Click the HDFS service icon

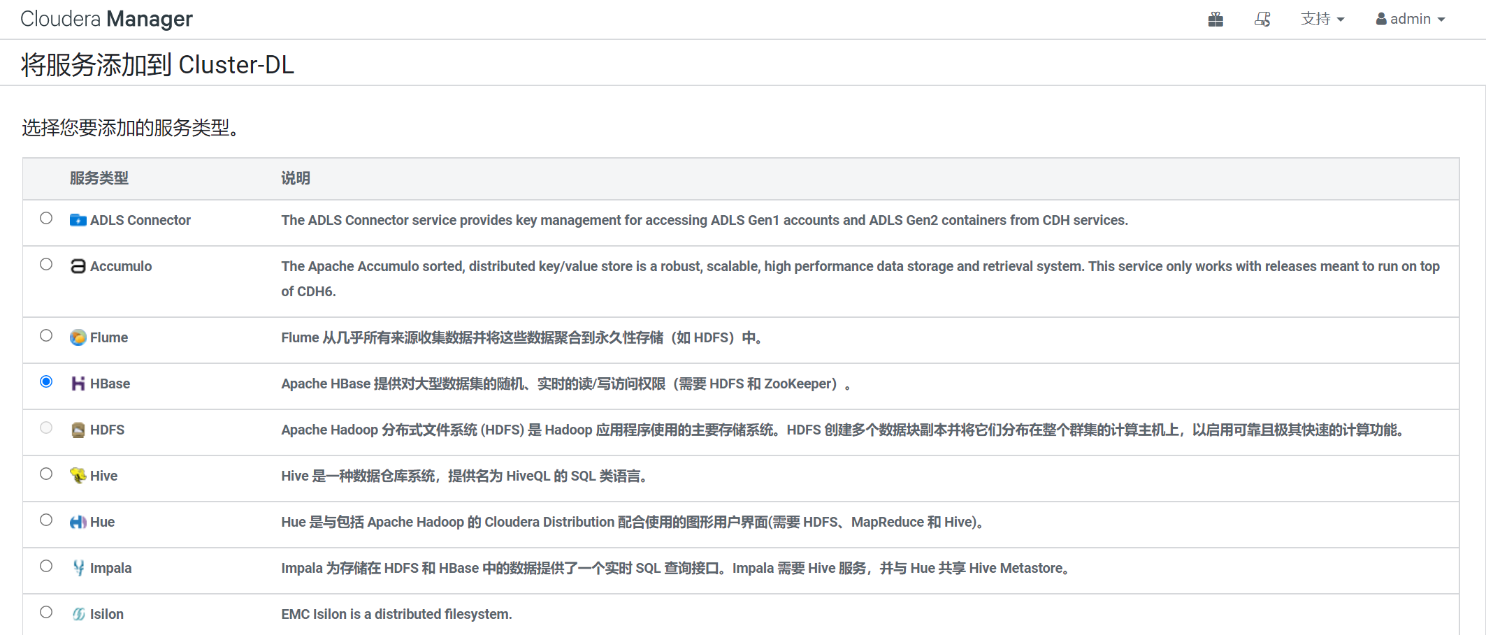point(78,430)
